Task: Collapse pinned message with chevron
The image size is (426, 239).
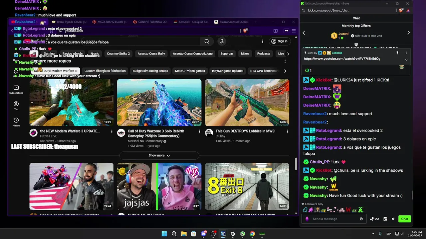Action: 406,60
